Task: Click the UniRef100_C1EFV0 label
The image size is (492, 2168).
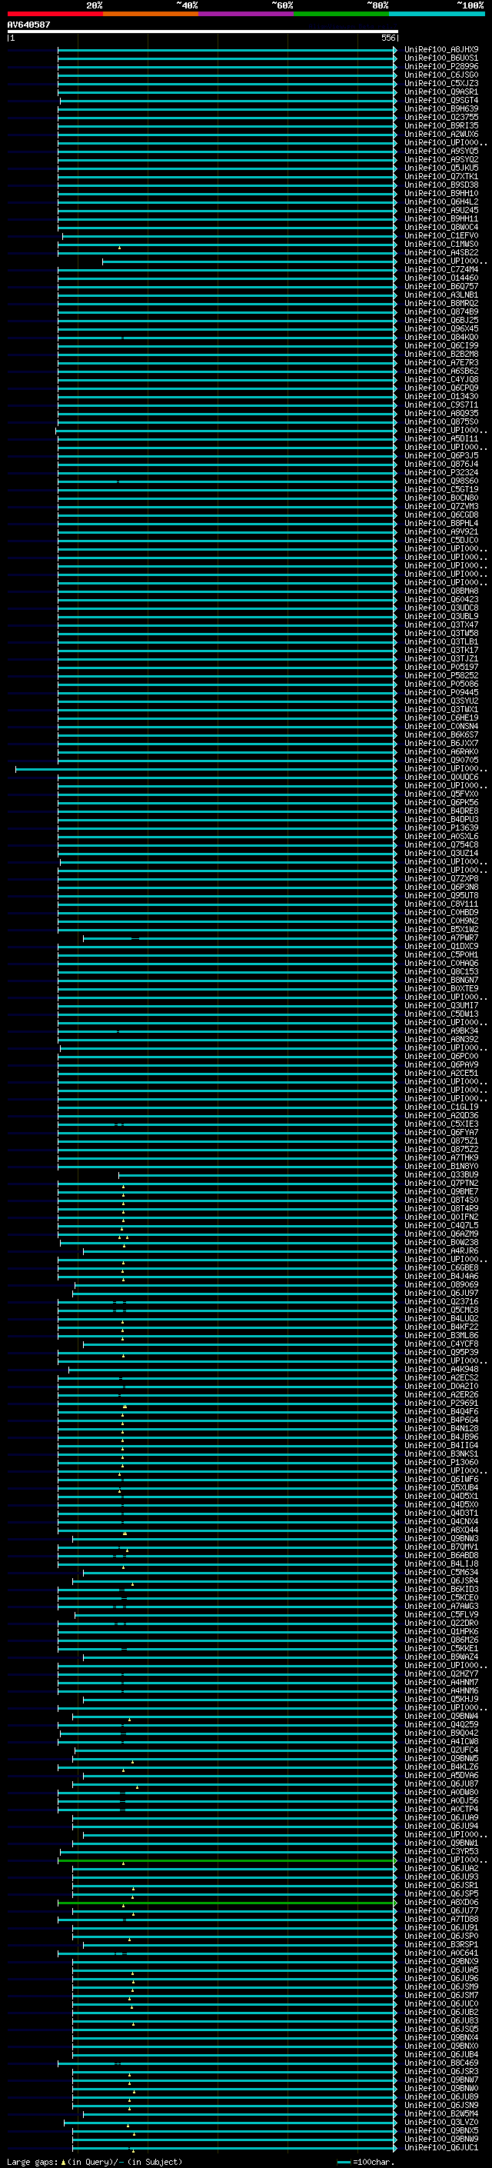Action: (441, 235)
